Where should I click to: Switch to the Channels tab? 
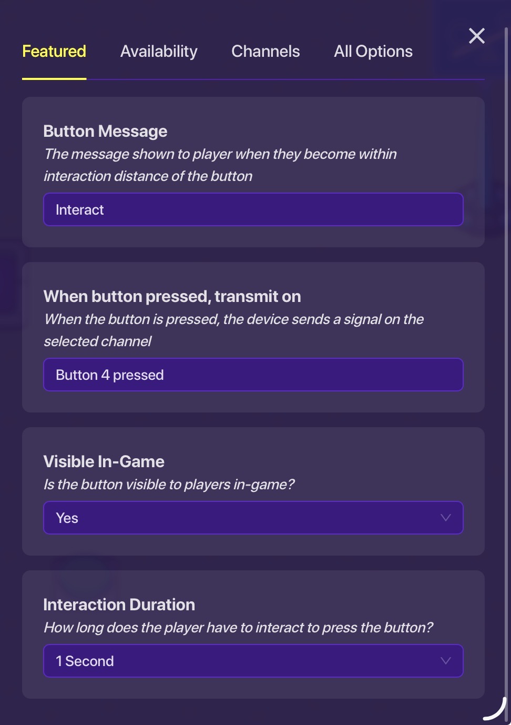pos(265,52)
